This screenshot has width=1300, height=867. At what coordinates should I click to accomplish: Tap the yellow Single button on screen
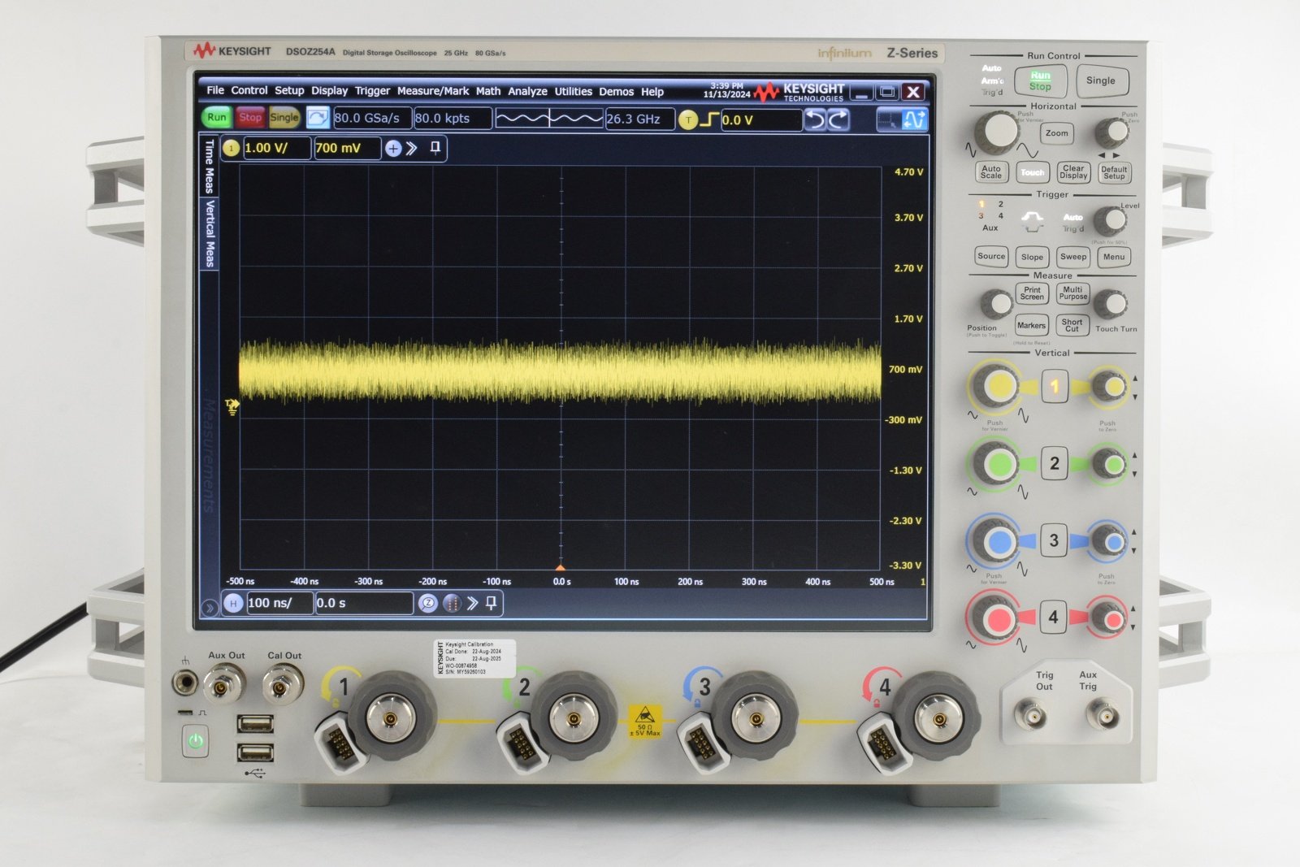point(284,118)
